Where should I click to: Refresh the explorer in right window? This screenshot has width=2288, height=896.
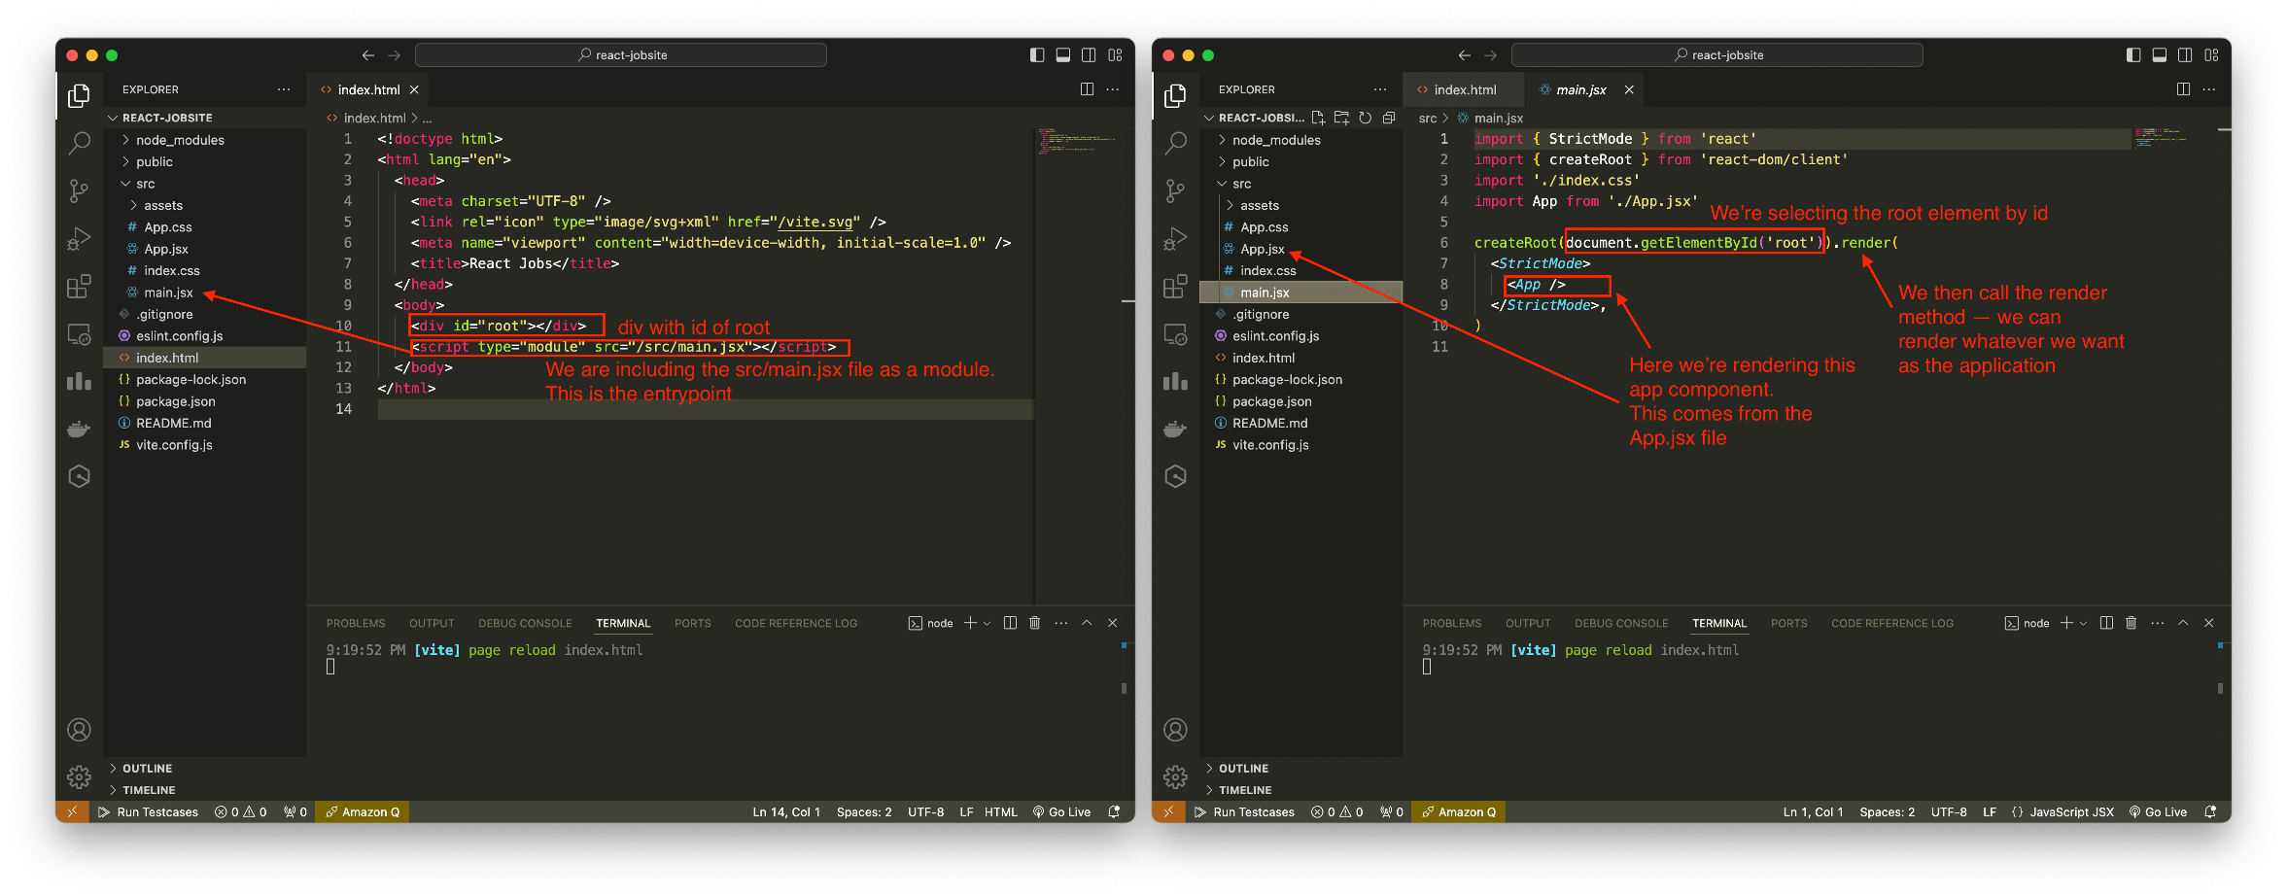(x=1365, y=118)
